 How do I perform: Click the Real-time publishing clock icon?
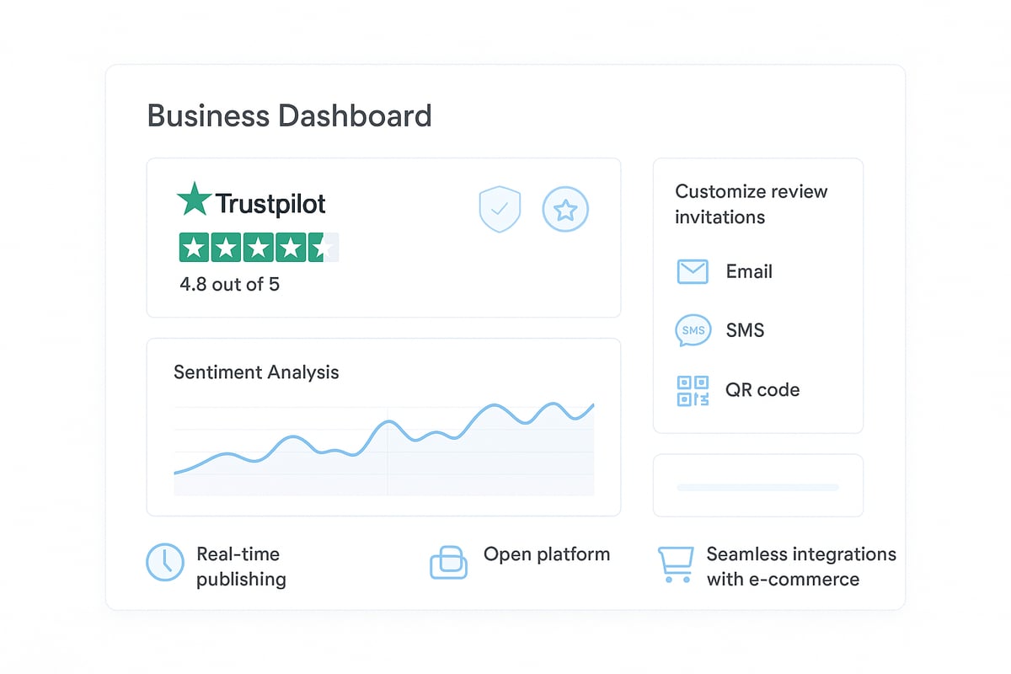pos(165,562)
